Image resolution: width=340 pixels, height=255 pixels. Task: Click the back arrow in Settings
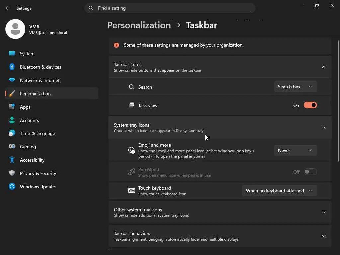pyautogui.click(x=8, y=8)
